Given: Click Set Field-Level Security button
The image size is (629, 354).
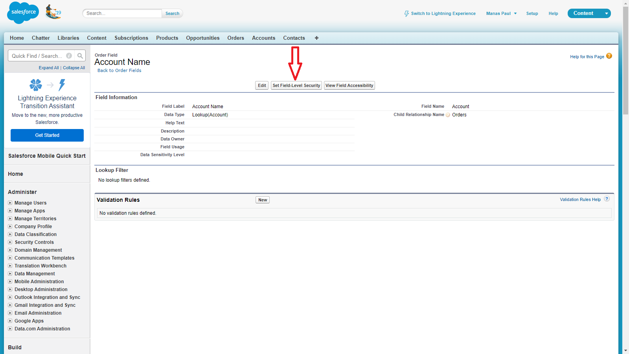Looking at the screenshot, I should tap(296, 85).
